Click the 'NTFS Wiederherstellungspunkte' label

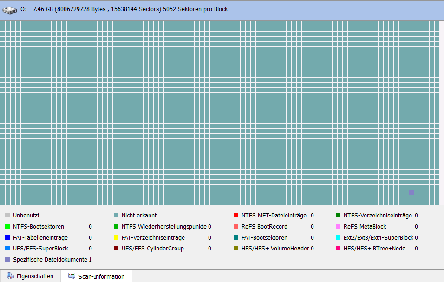pyautogui.click(x=164, y=227)
